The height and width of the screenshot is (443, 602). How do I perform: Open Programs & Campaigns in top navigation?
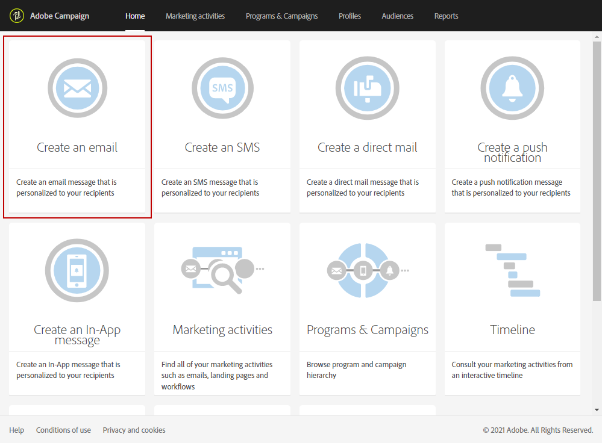[x=282, y=16]
